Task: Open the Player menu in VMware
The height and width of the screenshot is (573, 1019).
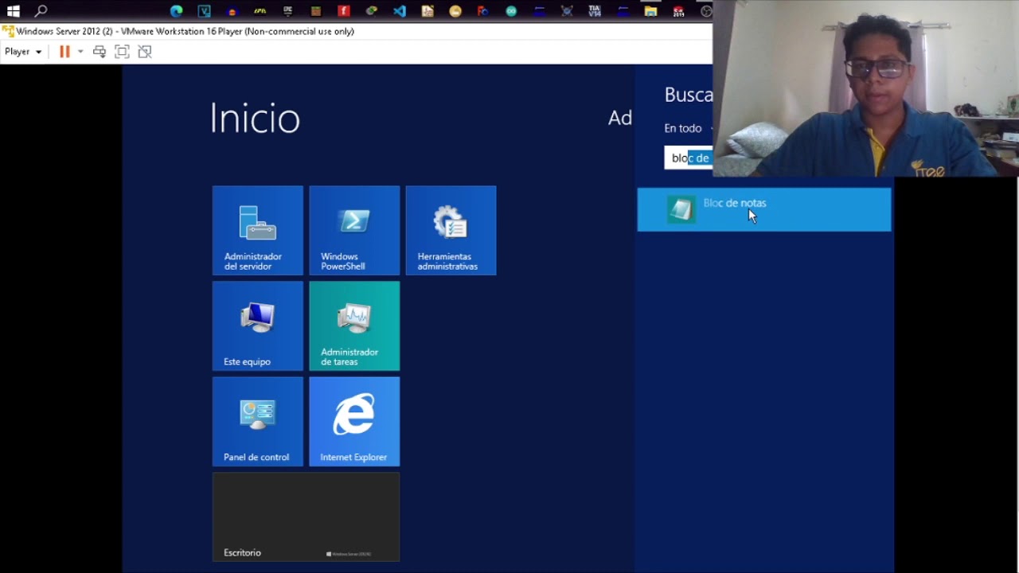Action: pyautogui.click(x=23, y=52)
